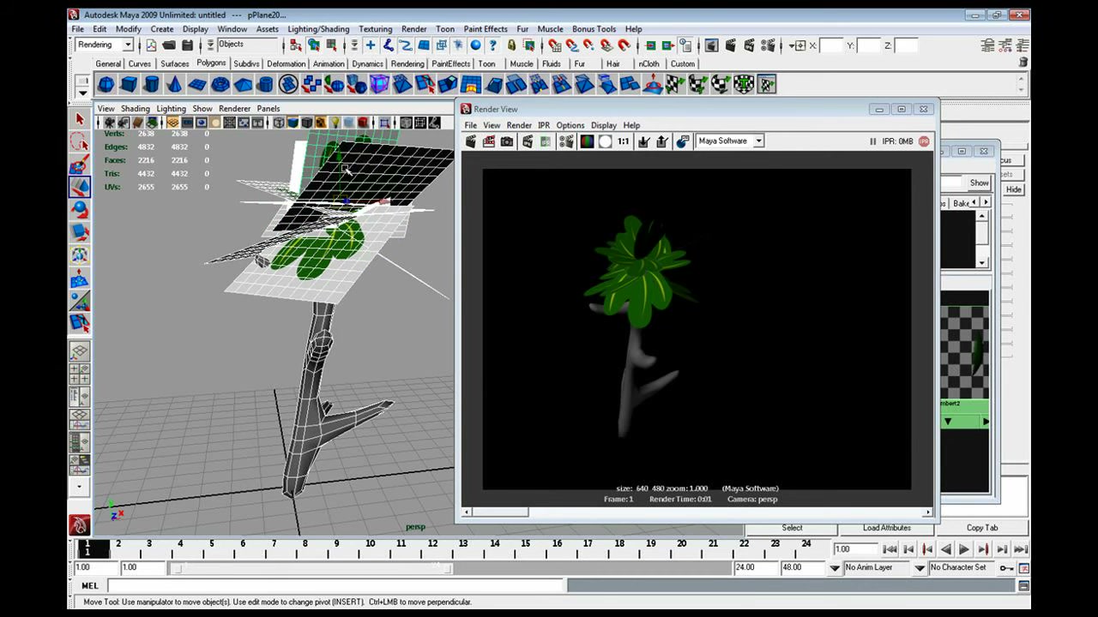Toggle auto keyframe key icon
Image resolution: width=1098 pixels, height=617 pixels.
pyautogui.click(x=1007, y=568)
